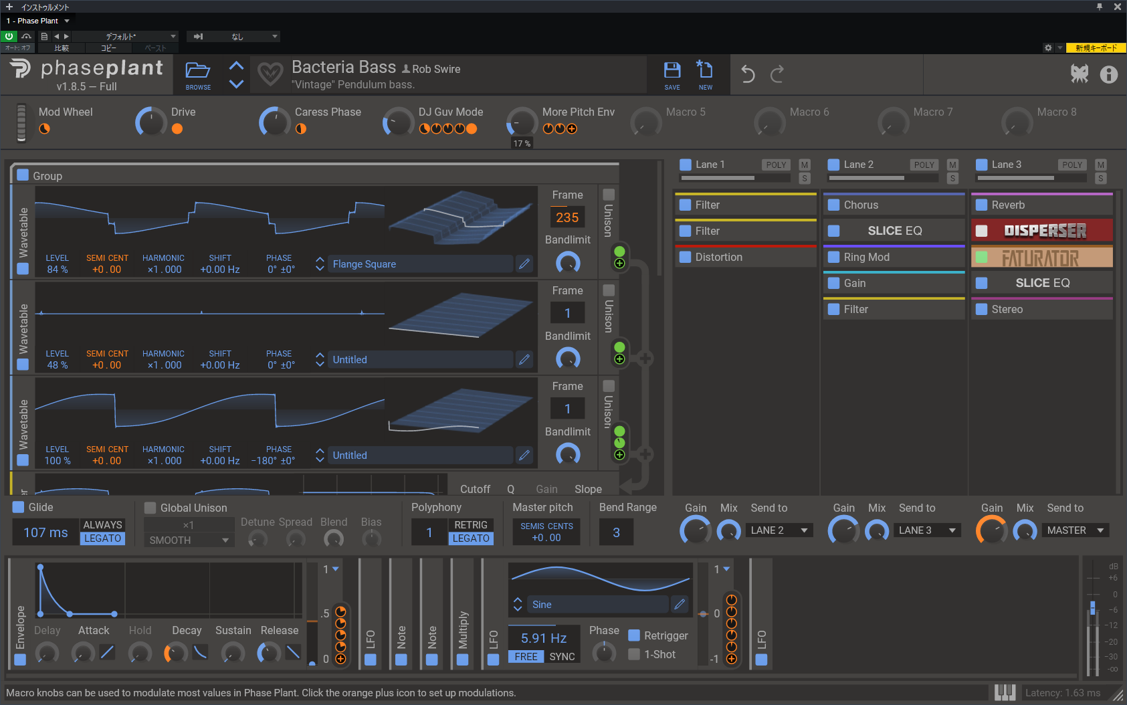Edit the Flange Square wavetable with pencil icon

pos(524,264)
